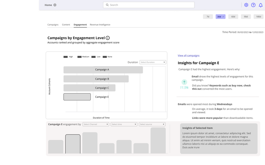Select the 180d time range
Viewport: 265px width, 165px height.
259,17
